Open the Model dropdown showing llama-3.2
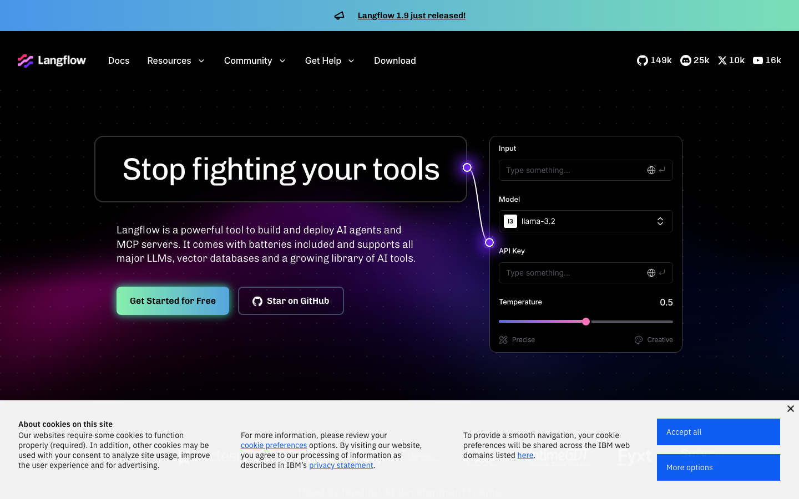This screenshot has height=499, width=799. 586,221
